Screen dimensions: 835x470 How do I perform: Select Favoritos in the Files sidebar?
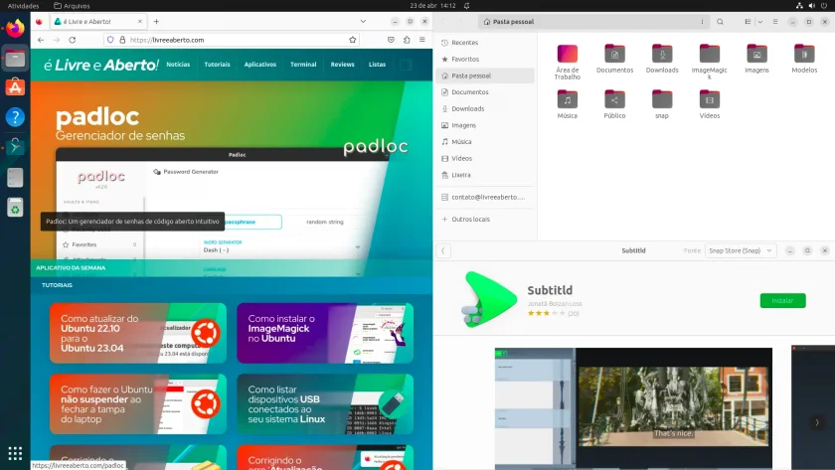click(485, 59)
